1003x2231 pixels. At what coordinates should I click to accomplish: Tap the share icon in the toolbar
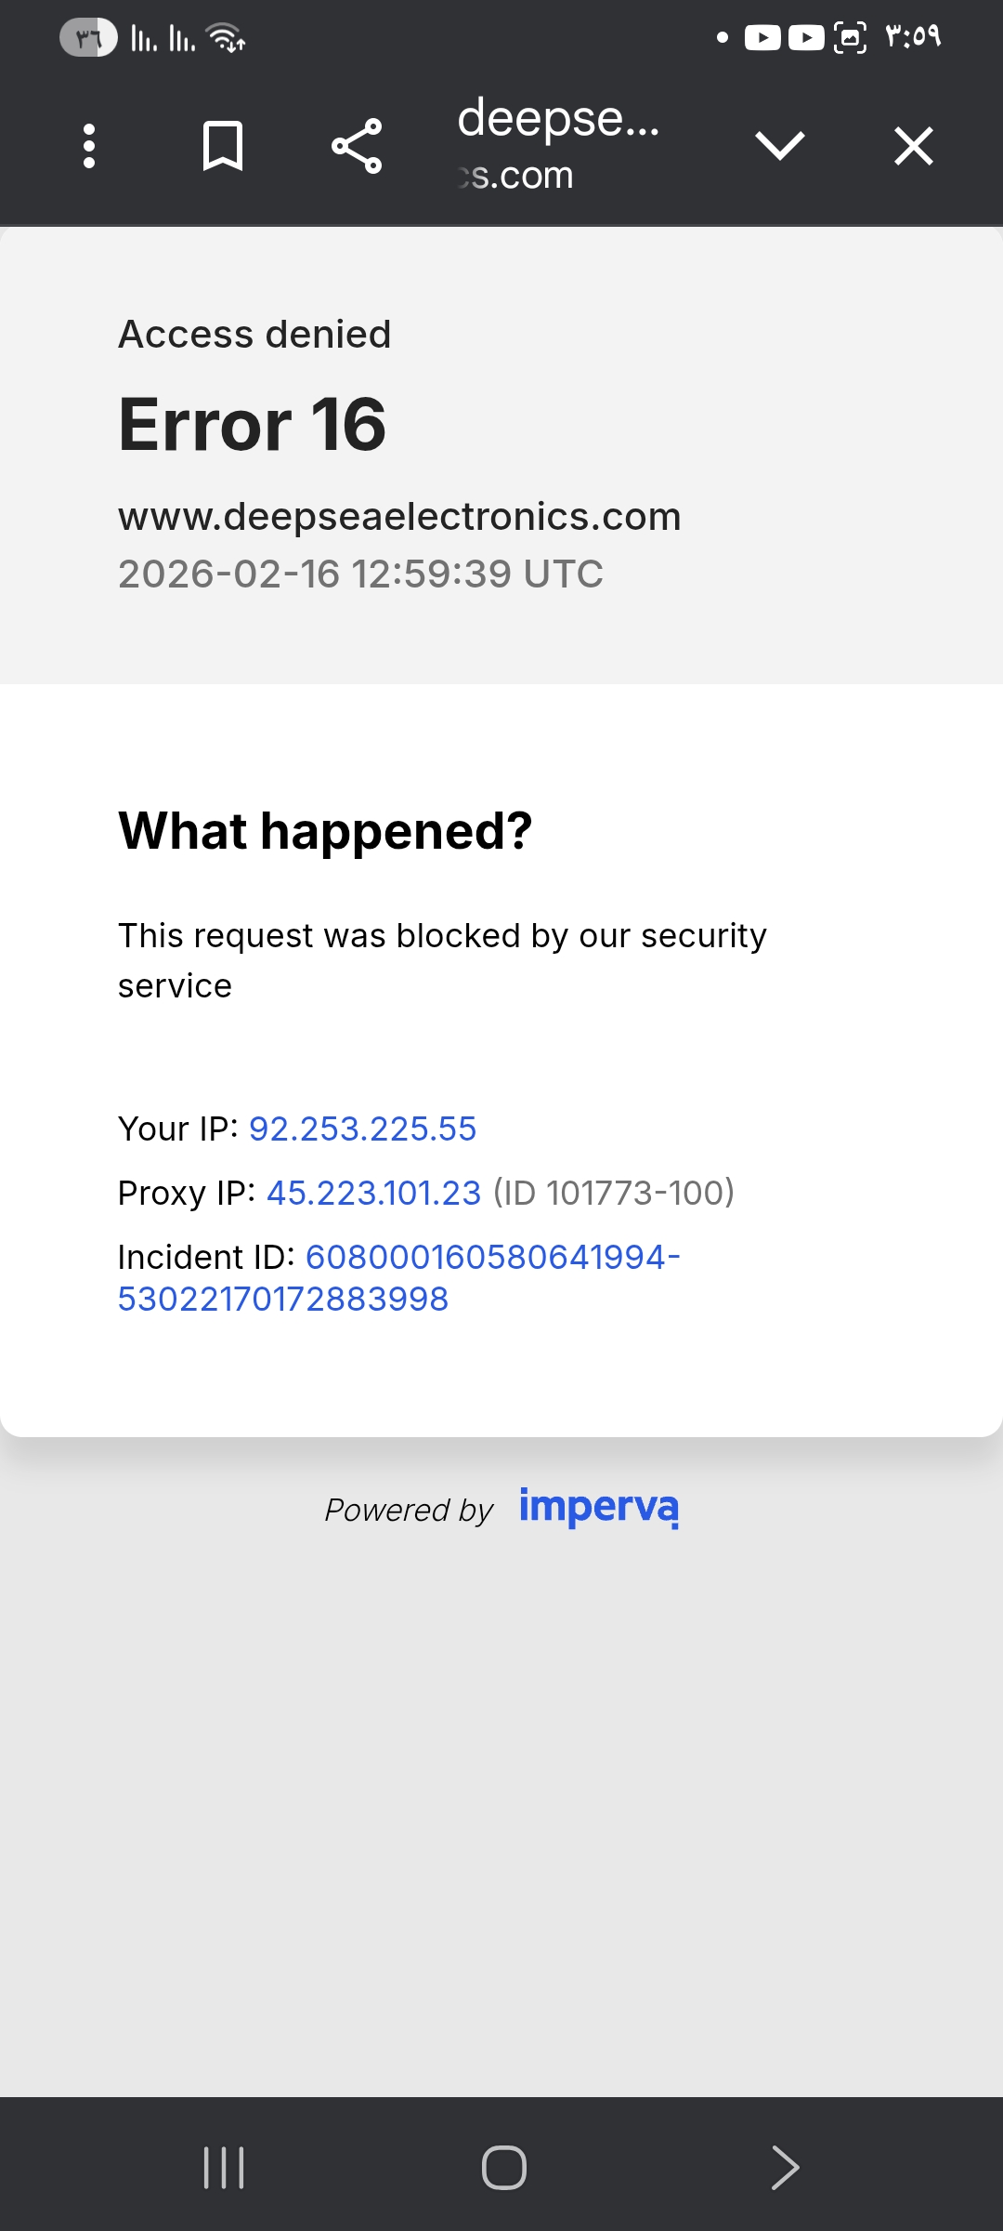pyautogui.click(x=357, y=146)
